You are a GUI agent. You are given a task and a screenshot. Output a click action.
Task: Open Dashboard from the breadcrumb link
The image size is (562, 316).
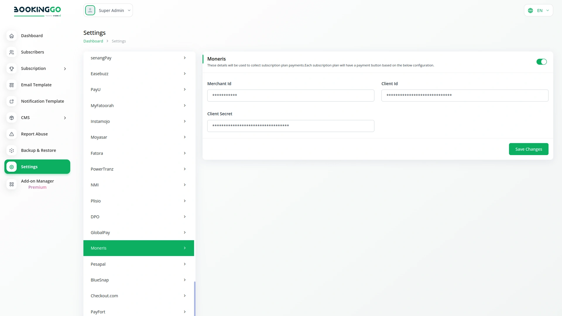point(93,41)
